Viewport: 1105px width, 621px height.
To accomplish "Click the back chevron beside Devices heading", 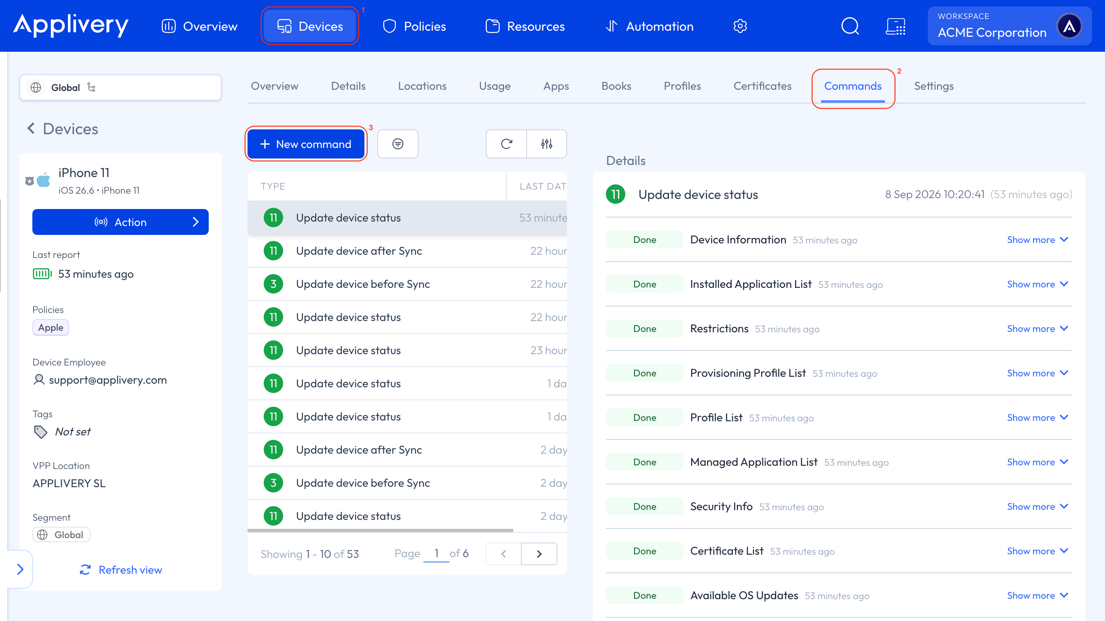I will [x=31, y=128].
